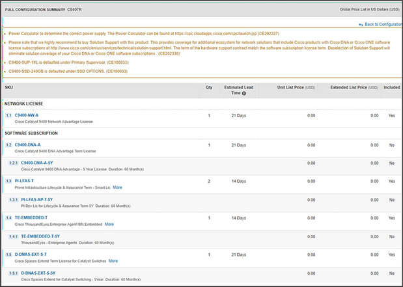Viewport: 403px width, 287px height.
Task: Open the D-DNAS-EXT-S-5Y SKU link
Action: 38,273
